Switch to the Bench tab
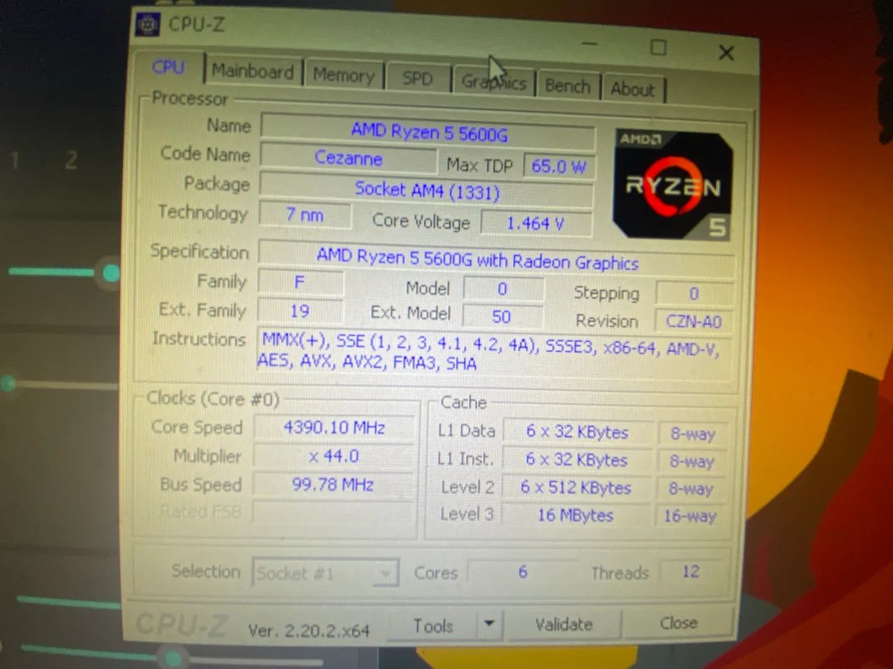 pyautogui.click(x=567, y=86)
